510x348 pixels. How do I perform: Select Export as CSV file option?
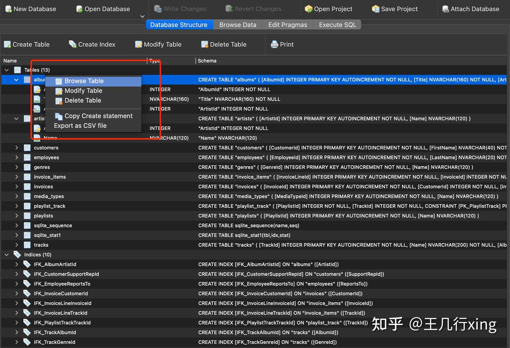point(80,126)
